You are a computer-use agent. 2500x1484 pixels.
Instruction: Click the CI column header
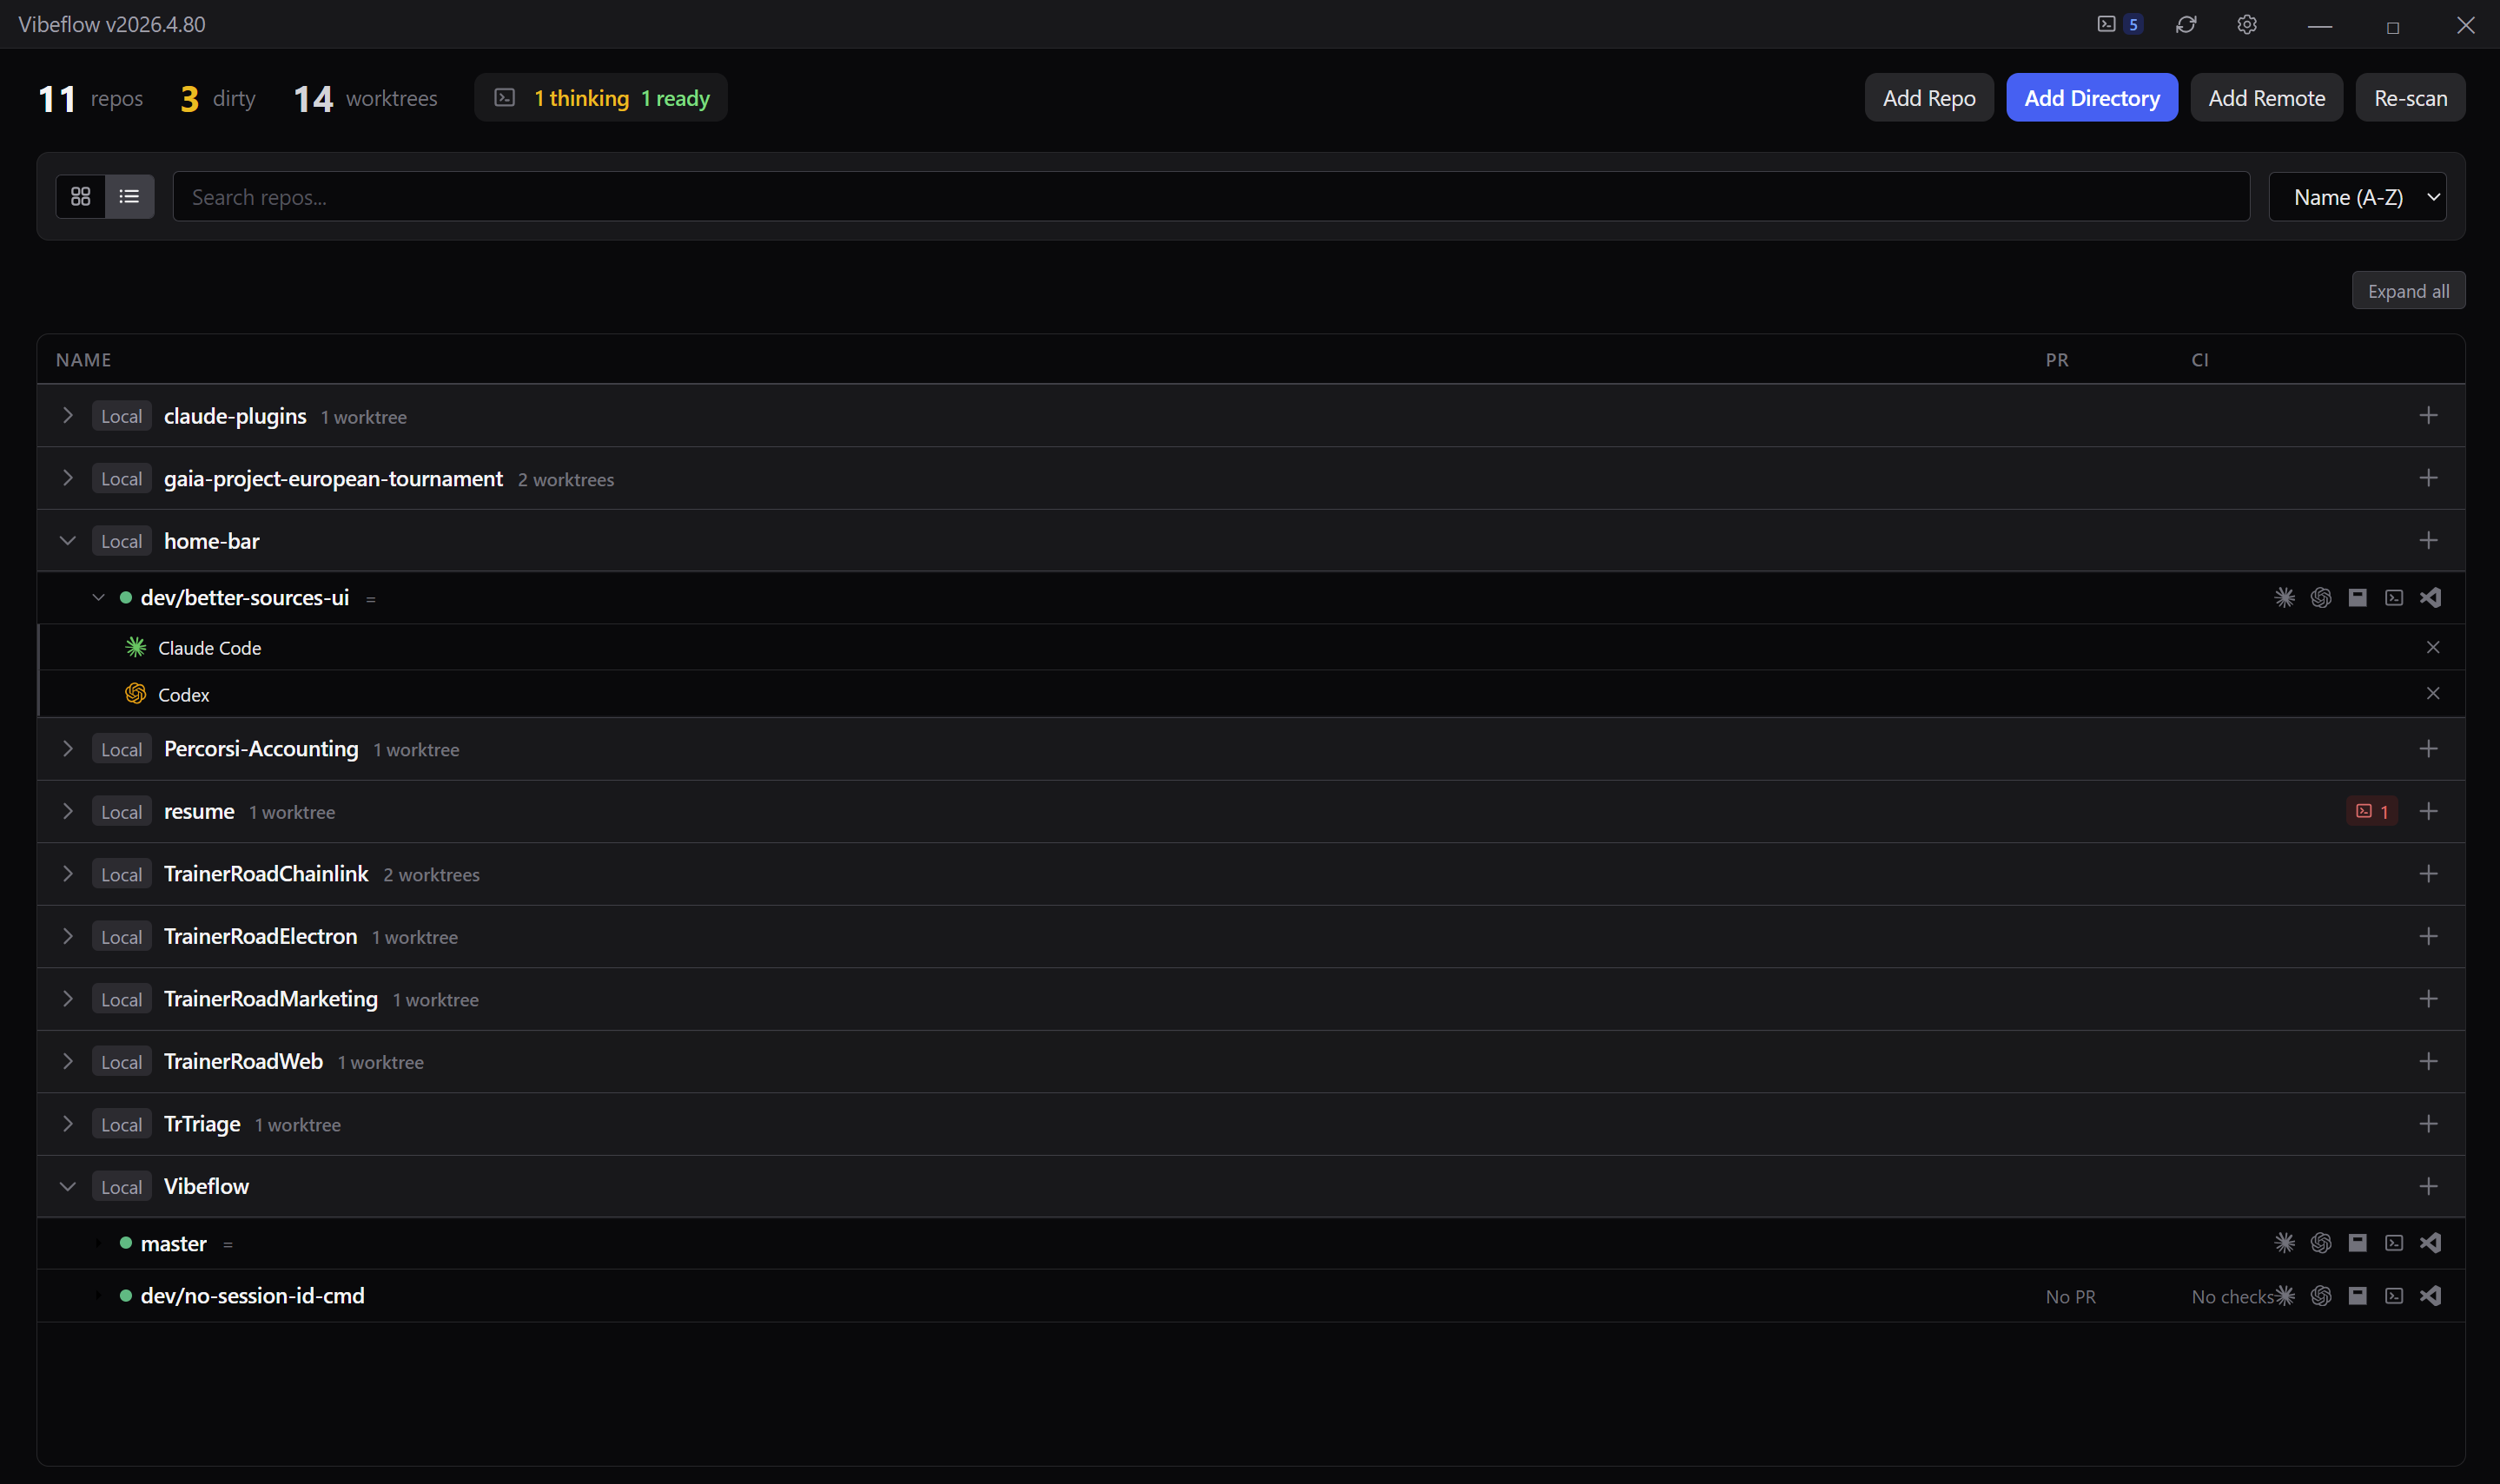click(x=2200, y=360)
